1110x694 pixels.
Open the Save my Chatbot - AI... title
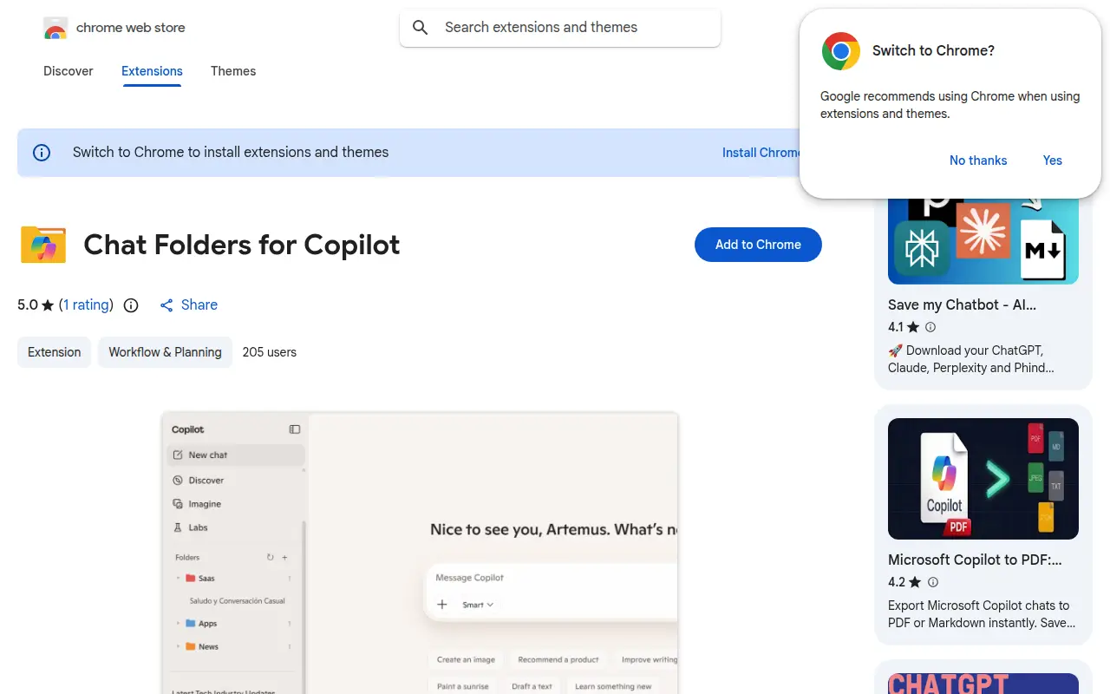point(962,305)
